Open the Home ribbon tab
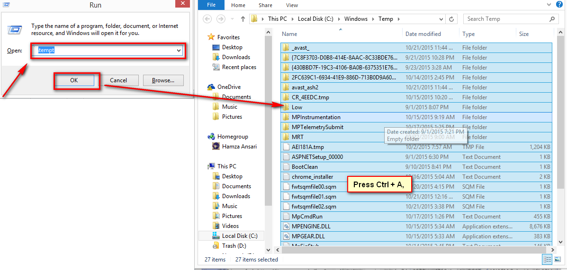 (238, 5)
